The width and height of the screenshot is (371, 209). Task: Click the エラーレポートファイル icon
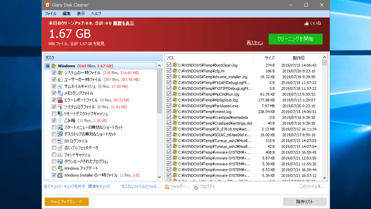60,100
